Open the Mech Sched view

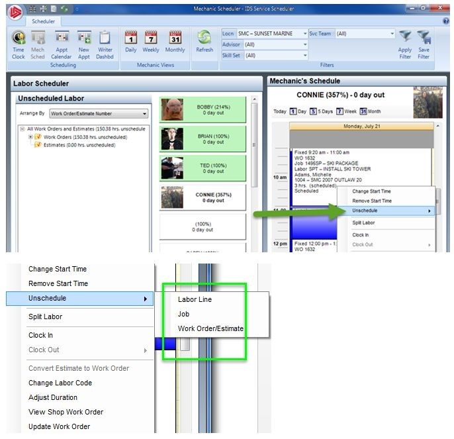[38, 45]
